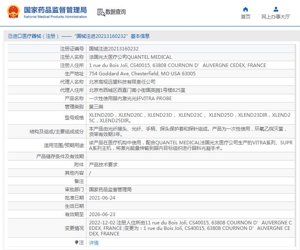This screenshot has width=300, height=250.
Task: Click the 附件 label
Action: click(79, 164)
